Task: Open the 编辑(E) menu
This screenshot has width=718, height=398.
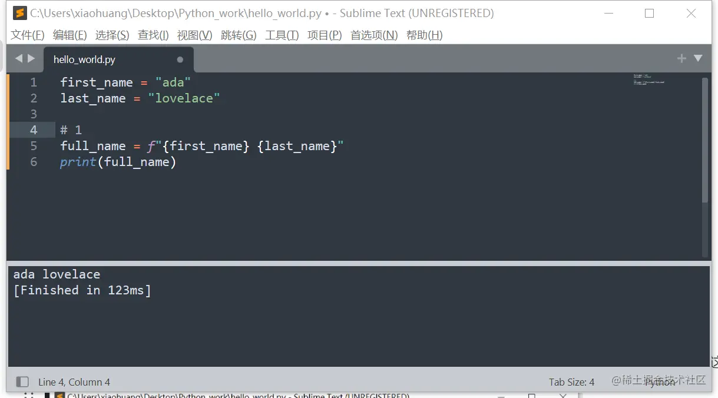Action: (70, 35)
